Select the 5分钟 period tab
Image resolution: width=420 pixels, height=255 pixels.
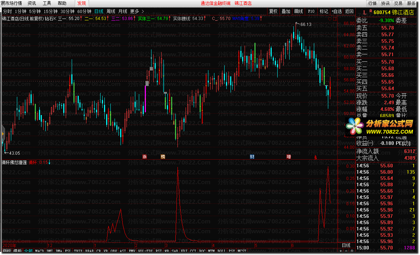(x=35, y=11)
